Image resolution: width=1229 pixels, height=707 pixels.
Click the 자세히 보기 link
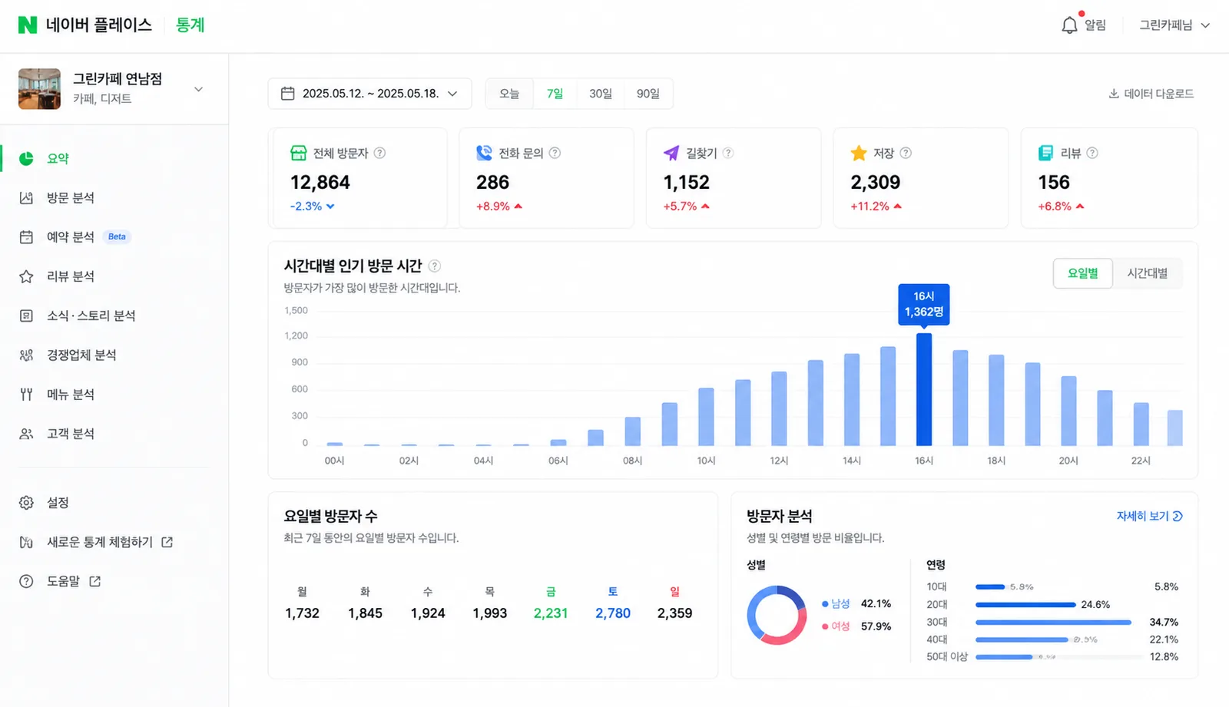[1149, 516]
